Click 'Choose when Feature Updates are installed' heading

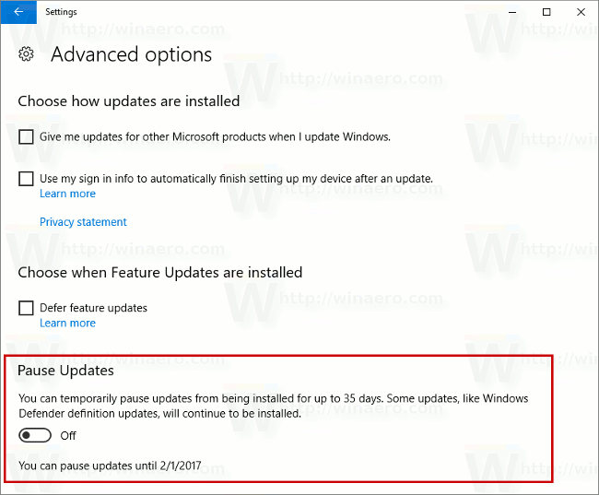pyautogui.click(x=160, y=273)
